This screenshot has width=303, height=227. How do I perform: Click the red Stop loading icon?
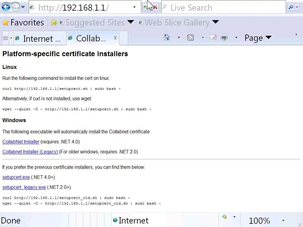coord(155,7)
